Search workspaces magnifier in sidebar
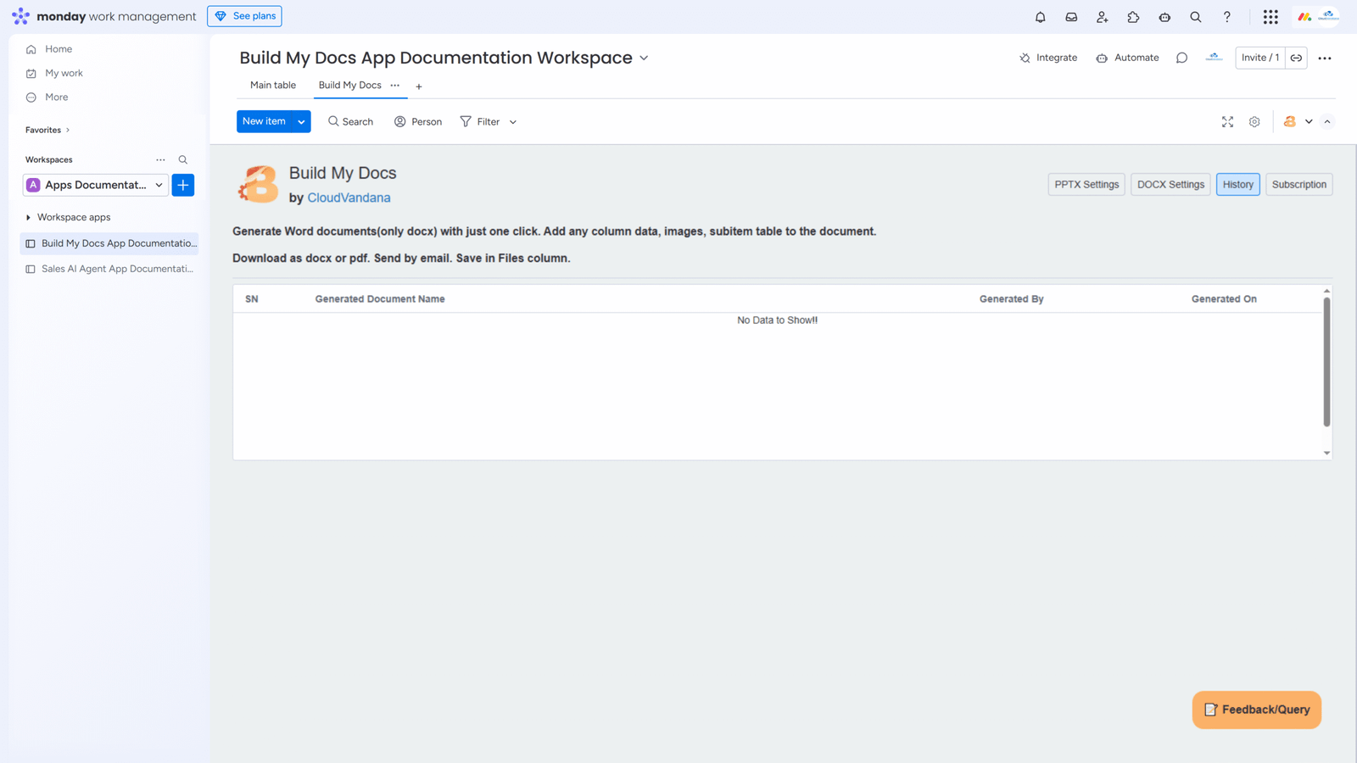1357x763 pixels. click(183, 159)
